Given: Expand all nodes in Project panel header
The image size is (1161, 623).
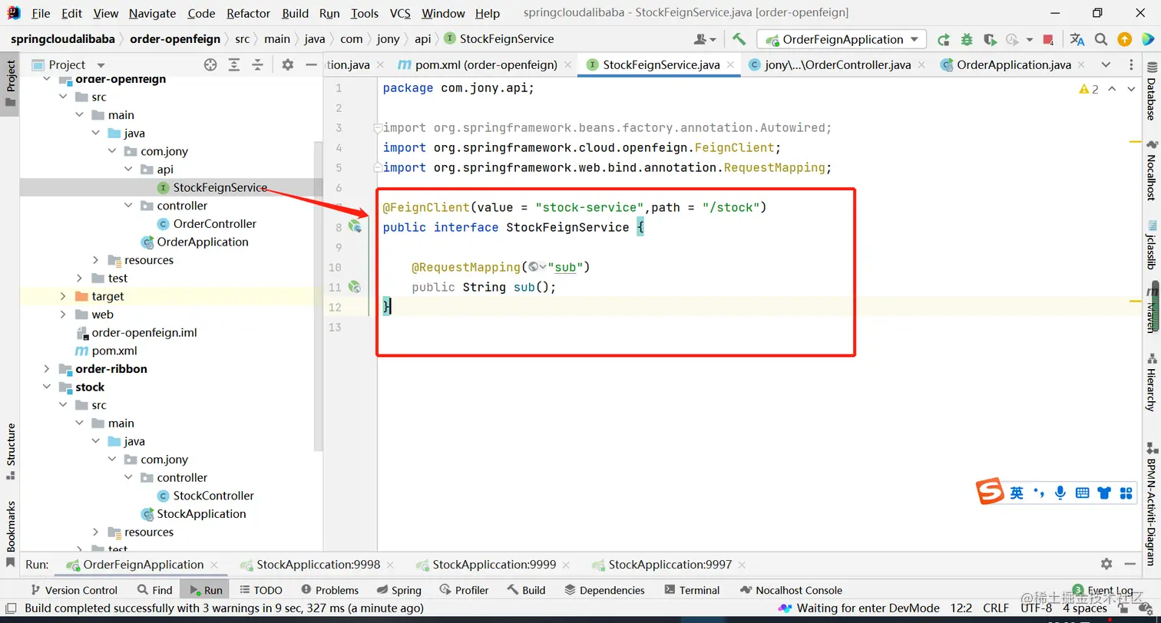Looking at the screenshot, I should [x=235, y=65].
